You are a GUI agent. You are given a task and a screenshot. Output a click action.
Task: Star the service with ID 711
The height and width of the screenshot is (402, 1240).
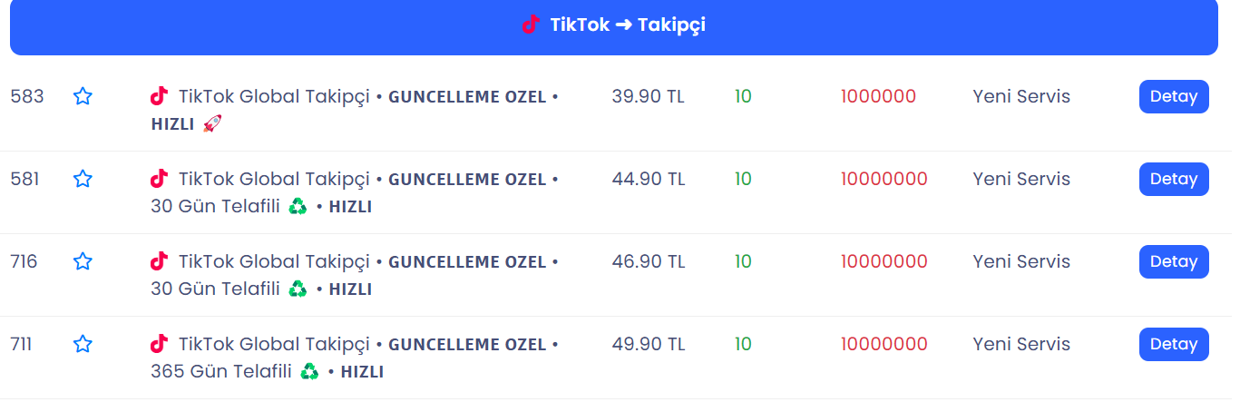click(x=83, y=344)
